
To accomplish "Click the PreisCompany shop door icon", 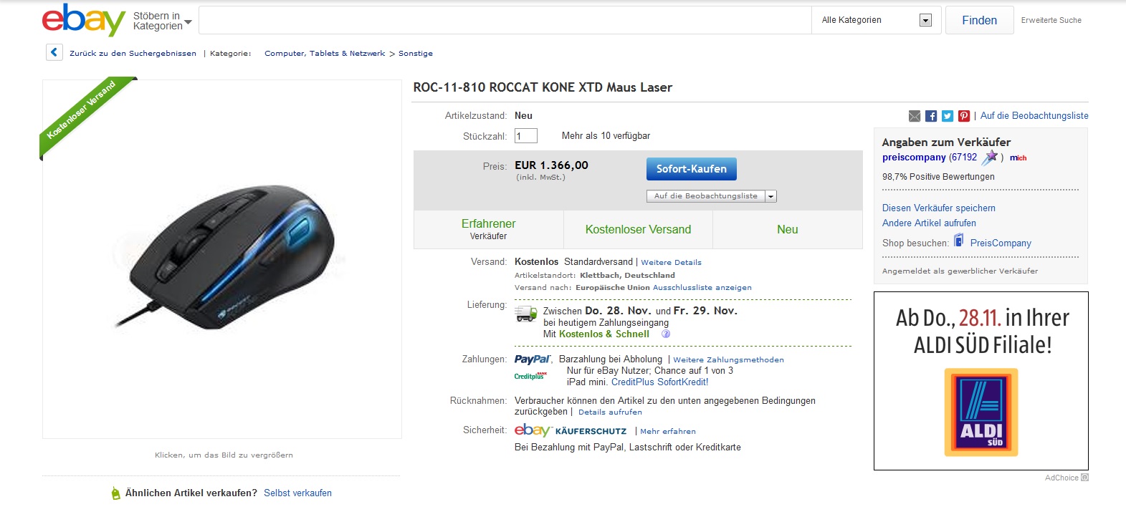I will [x=959, y=241].
